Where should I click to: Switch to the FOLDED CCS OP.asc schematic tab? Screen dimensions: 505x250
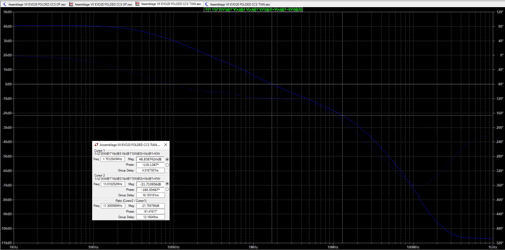point(34,4)
